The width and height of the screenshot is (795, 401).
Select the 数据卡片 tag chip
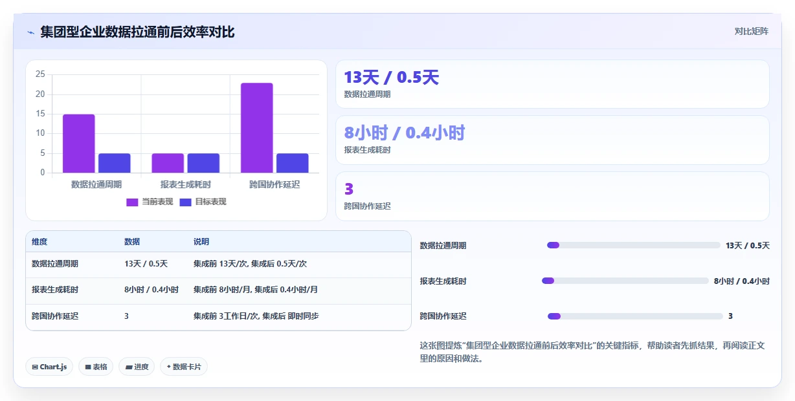pos(184,367)
